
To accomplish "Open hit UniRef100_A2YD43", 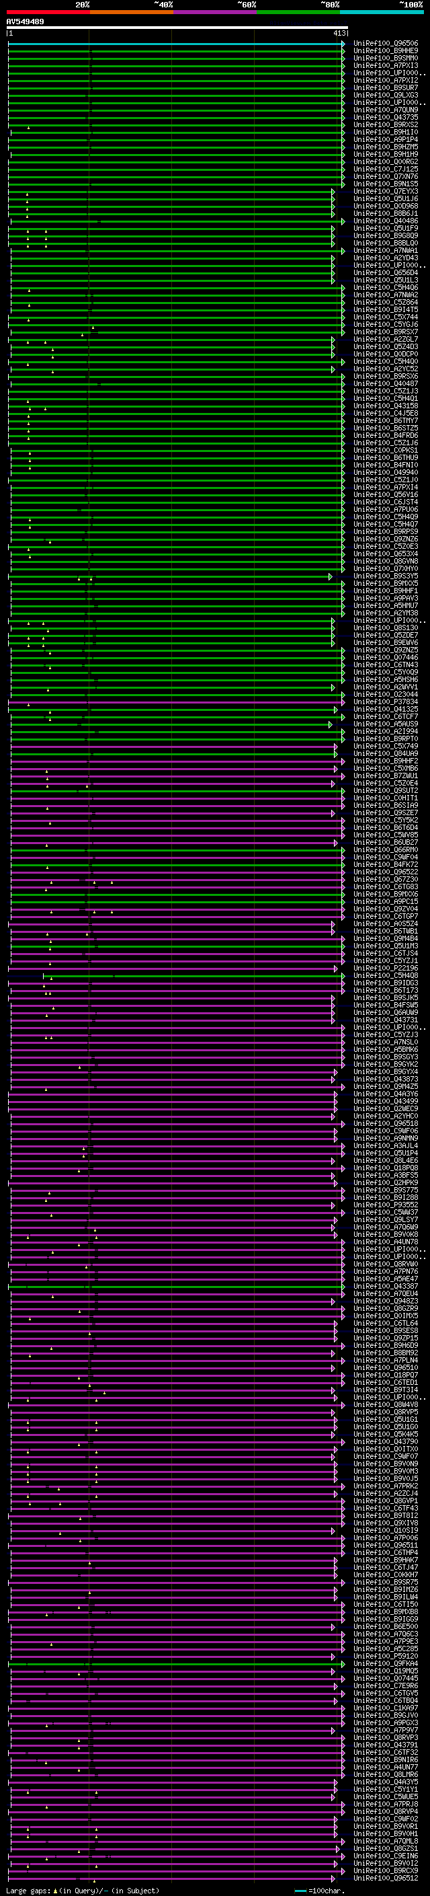I will point(386,258).
